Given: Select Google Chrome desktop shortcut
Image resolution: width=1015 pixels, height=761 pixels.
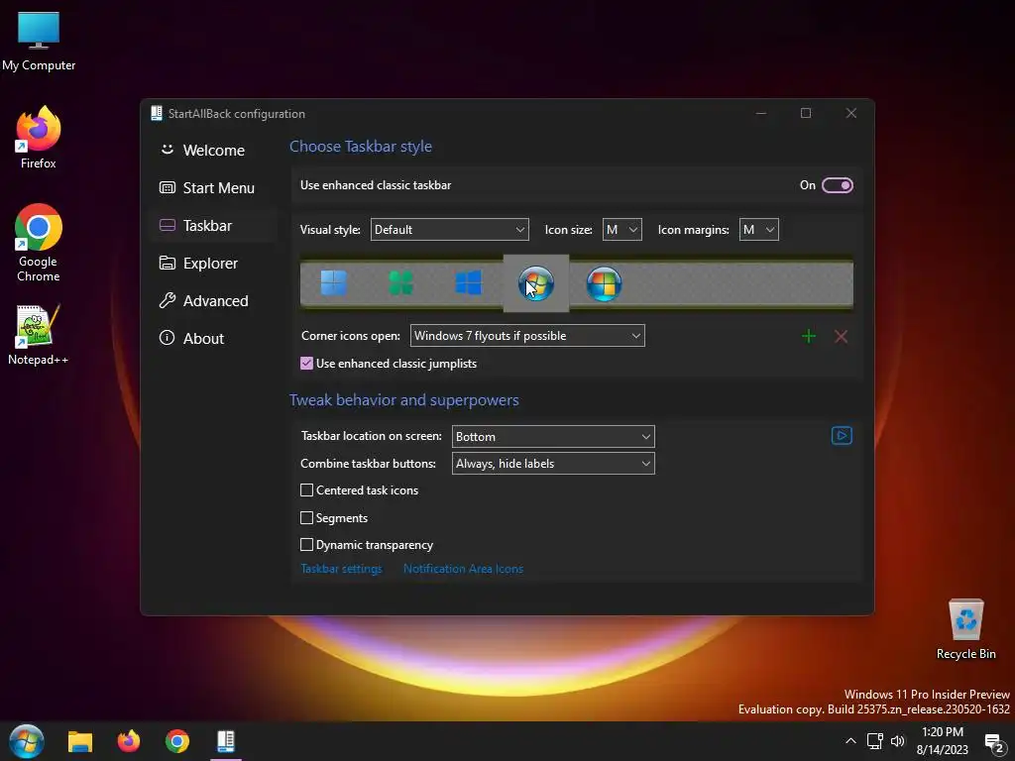Looking at the screenshot, I should click(x=39, y=244).
